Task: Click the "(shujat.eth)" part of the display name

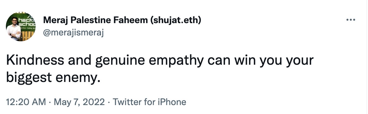Action: [x=176, y=21]
